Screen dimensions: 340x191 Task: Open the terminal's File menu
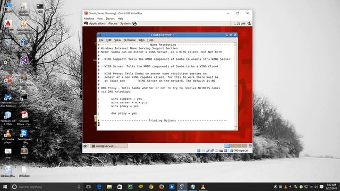(x=101, y=40)
